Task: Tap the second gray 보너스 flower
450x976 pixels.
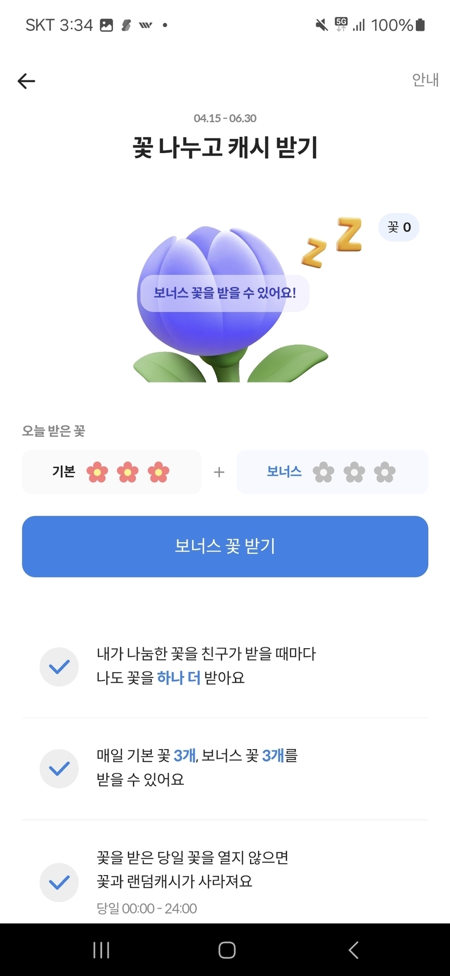Action: tap(354, 472)
